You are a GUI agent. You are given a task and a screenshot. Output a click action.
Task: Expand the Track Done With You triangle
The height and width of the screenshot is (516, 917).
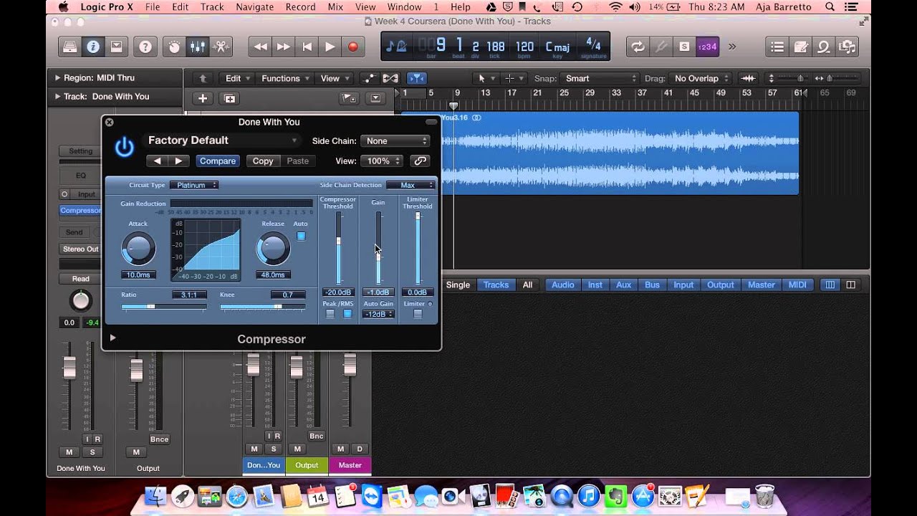coord(57,96)
